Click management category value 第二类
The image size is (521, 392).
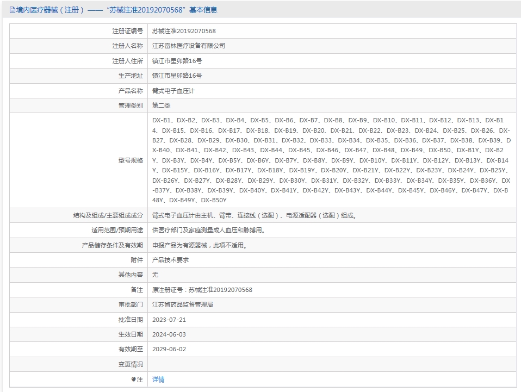tap(161, 105)
